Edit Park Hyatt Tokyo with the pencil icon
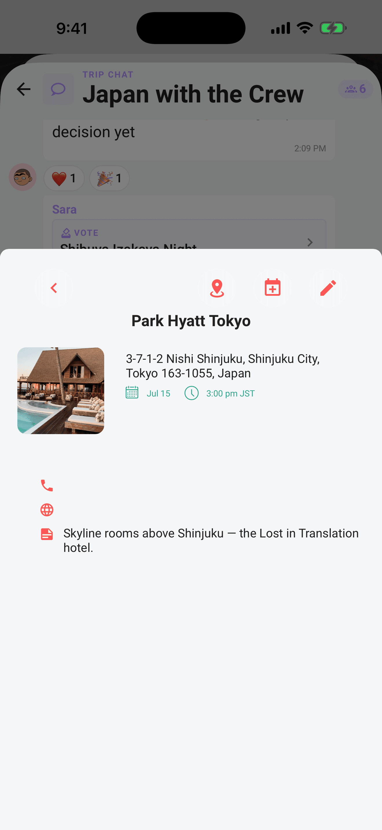The image size is (382, 830). coord(328,288)
